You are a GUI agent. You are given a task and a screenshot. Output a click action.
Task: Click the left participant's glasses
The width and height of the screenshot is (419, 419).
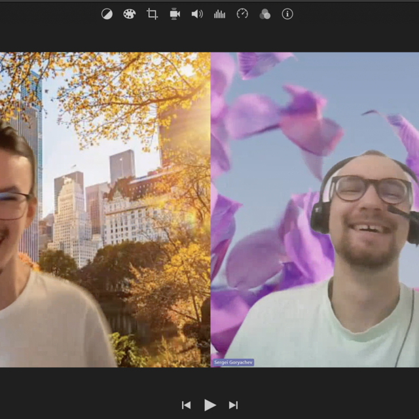coord(14,205)
